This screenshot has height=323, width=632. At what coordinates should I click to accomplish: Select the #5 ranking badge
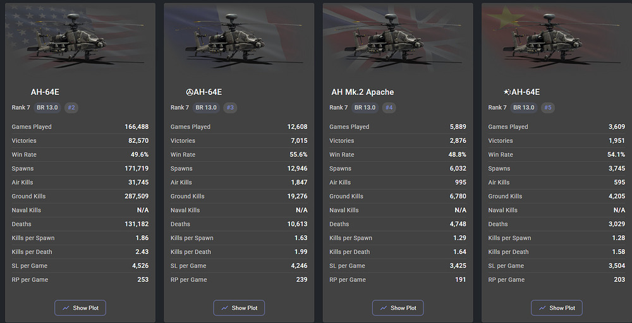[548, 107]
